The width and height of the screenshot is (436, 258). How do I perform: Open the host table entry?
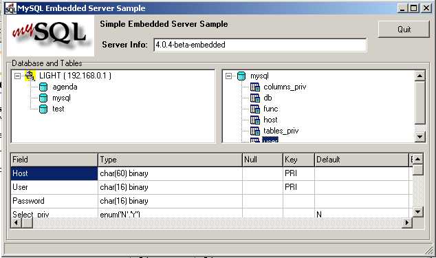[270, 120]
